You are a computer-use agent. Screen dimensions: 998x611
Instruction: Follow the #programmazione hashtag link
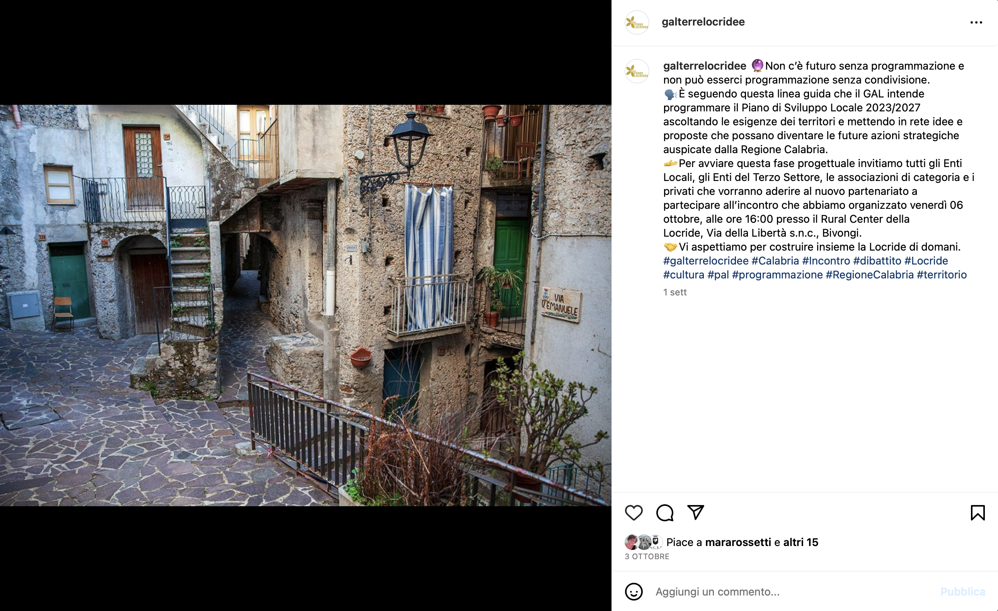(777, 275)
